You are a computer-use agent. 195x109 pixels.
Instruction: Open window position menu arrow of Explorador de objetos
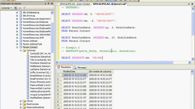pos(45,4)
